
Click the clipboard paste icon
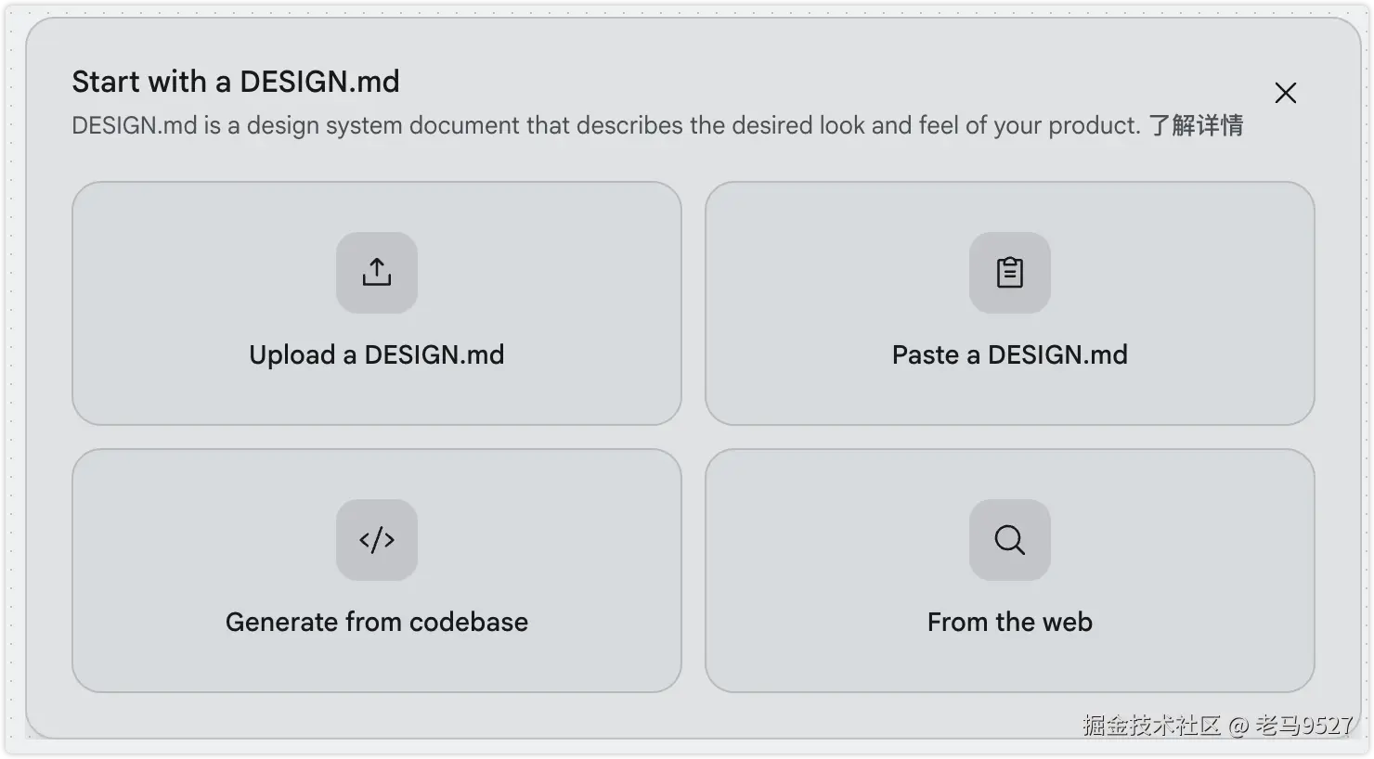coord(1010,273)
